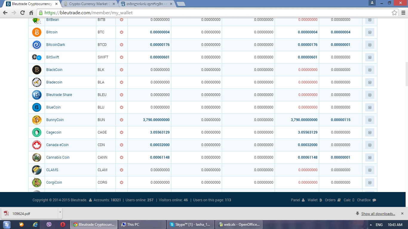Expand the Bitcoin row plus button
Viewport: 408px width, 229px height.
(x=369, y=32)
